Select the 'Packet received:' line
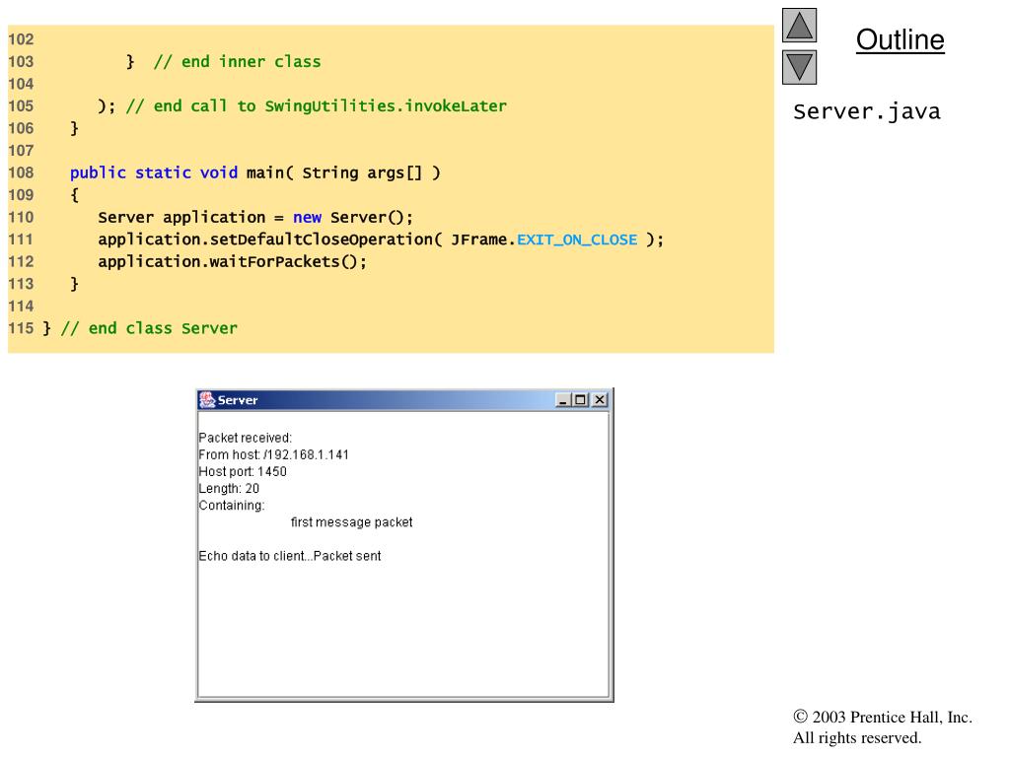 coord(245,438)
